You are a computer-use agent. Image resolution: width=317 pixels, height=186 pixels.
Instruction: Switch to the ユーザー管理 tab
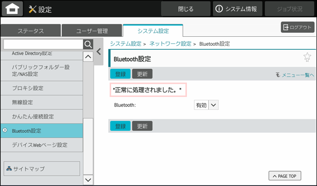pyautogui.click(x=92, y=31)
